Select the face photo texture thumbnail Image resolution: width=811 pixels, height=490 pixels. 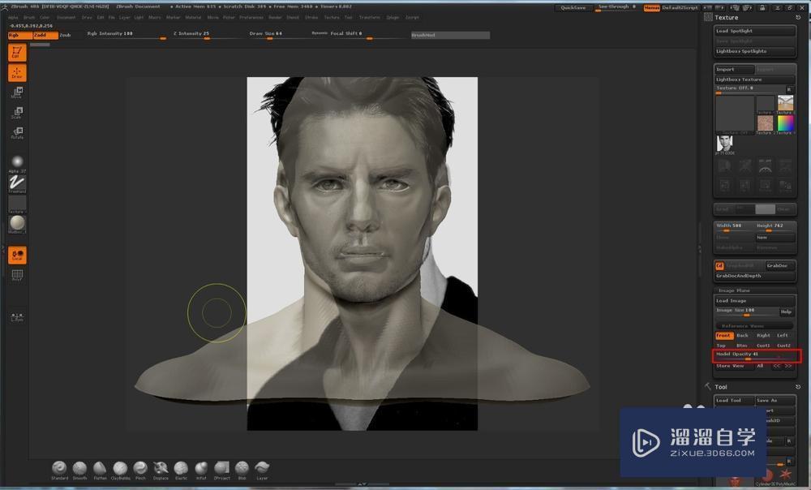tap(724, 144)
